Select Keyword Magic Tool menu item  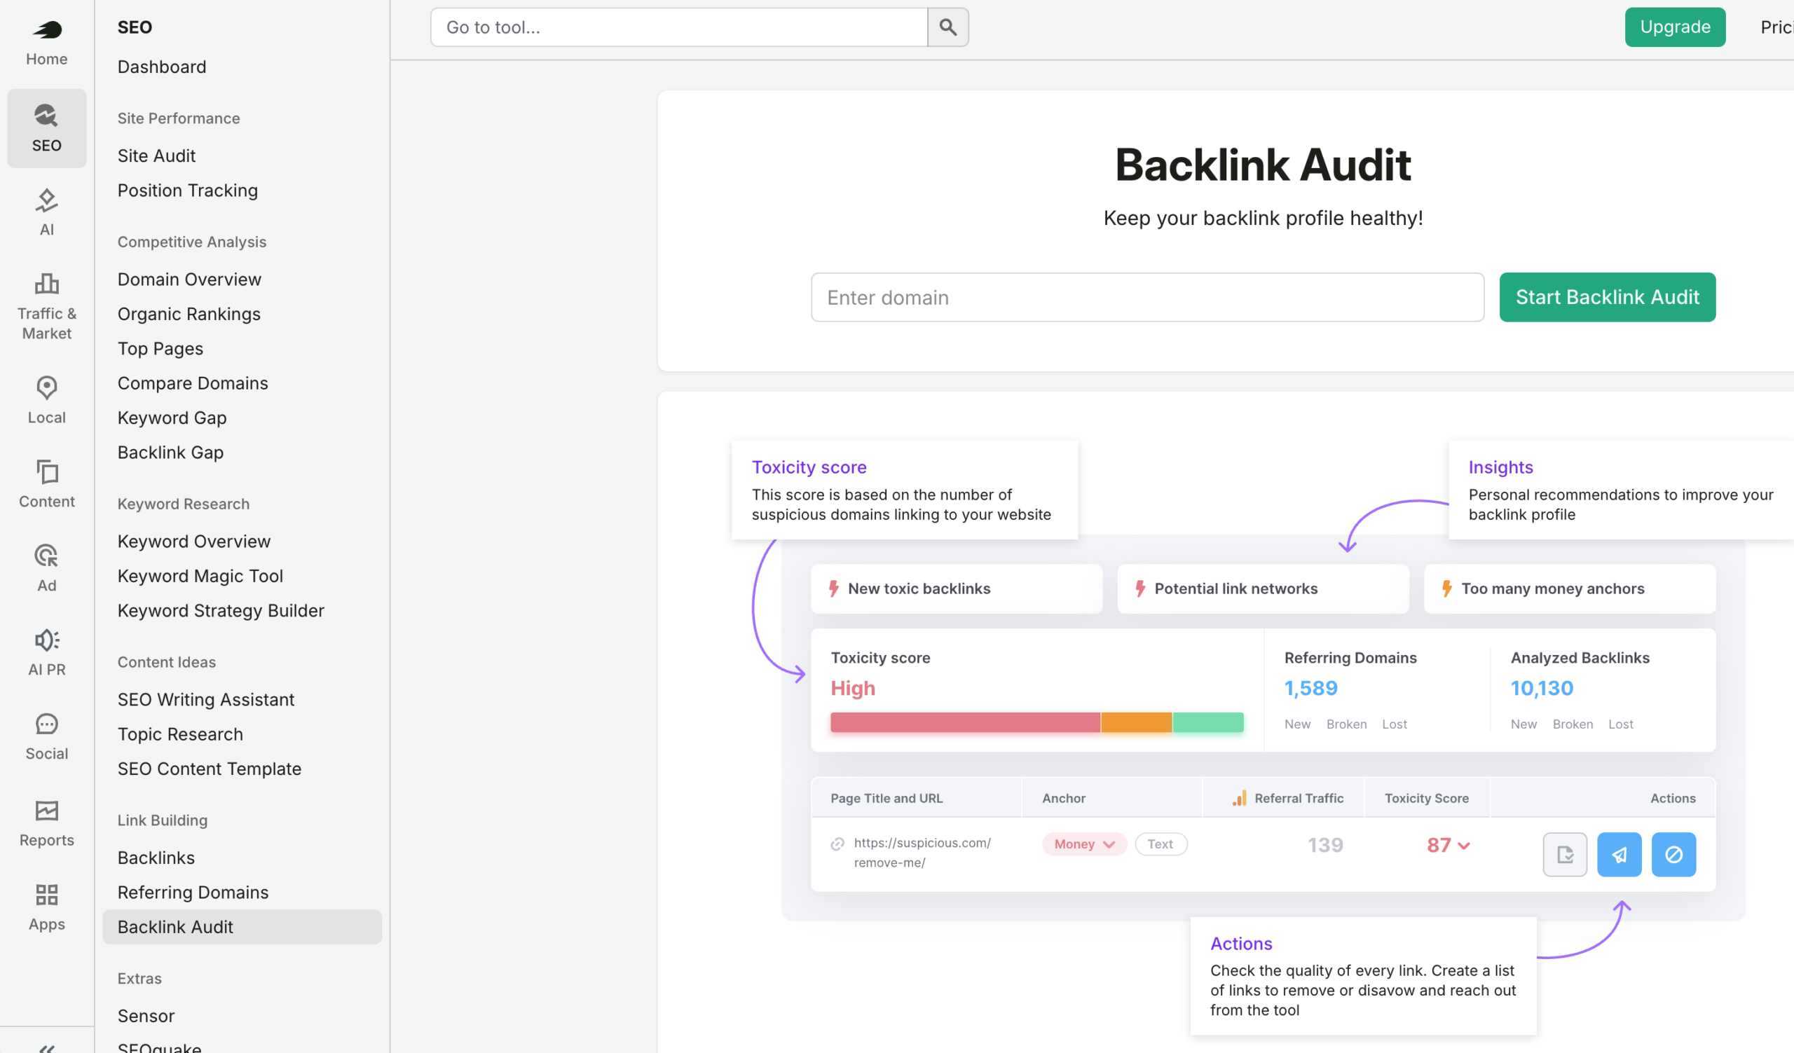(x=200, y=576)
